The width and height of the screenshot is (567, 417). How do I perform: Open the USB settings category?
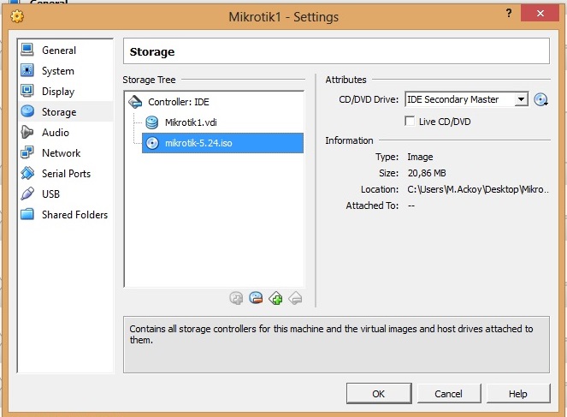point(66,194)
